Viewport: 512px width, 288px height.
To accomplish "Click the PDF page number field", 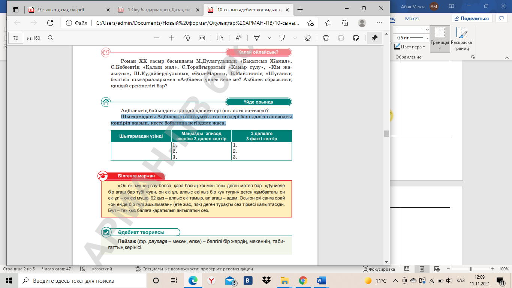I will pyautogui.click(x=16, y=38).
